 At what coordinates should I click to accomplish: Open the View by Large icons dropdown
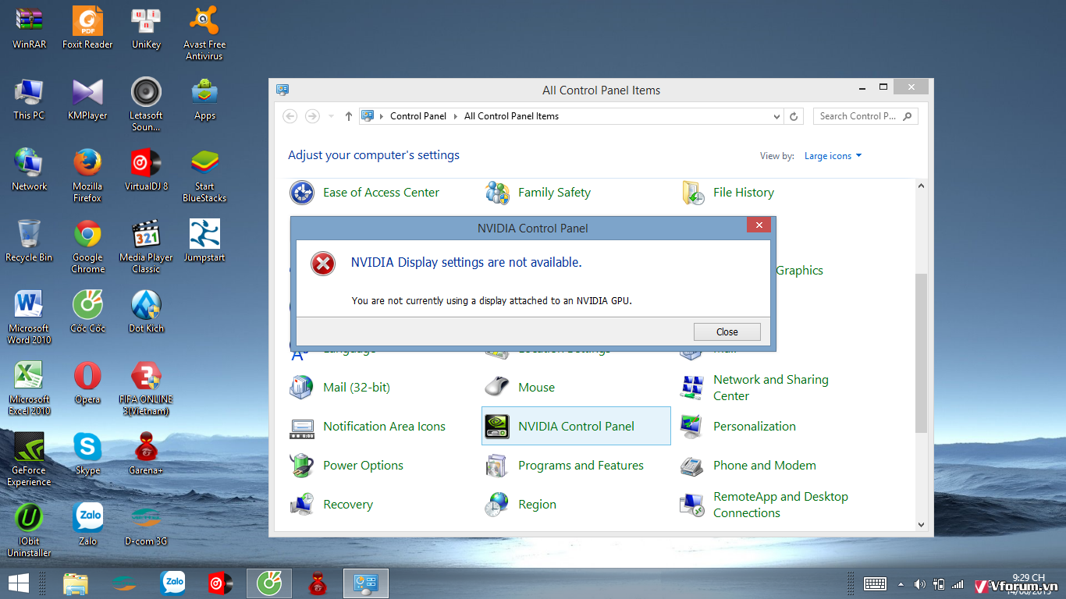tap(833, 156)
